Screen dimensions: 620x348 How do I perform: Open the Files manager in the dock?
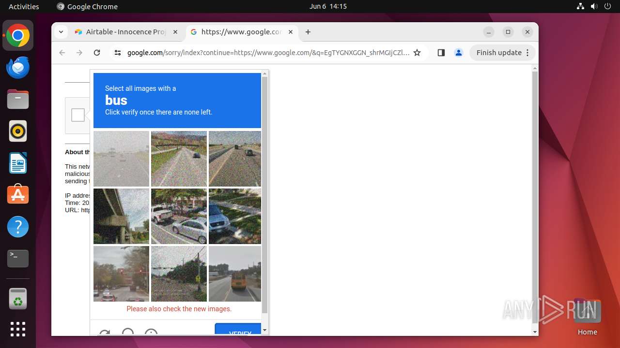(18, 100)
